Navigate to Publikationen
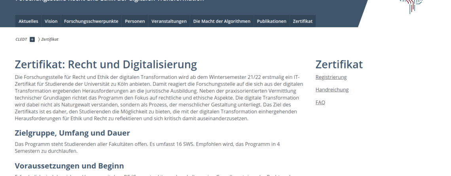451x176 pixels. pos(271,21)
